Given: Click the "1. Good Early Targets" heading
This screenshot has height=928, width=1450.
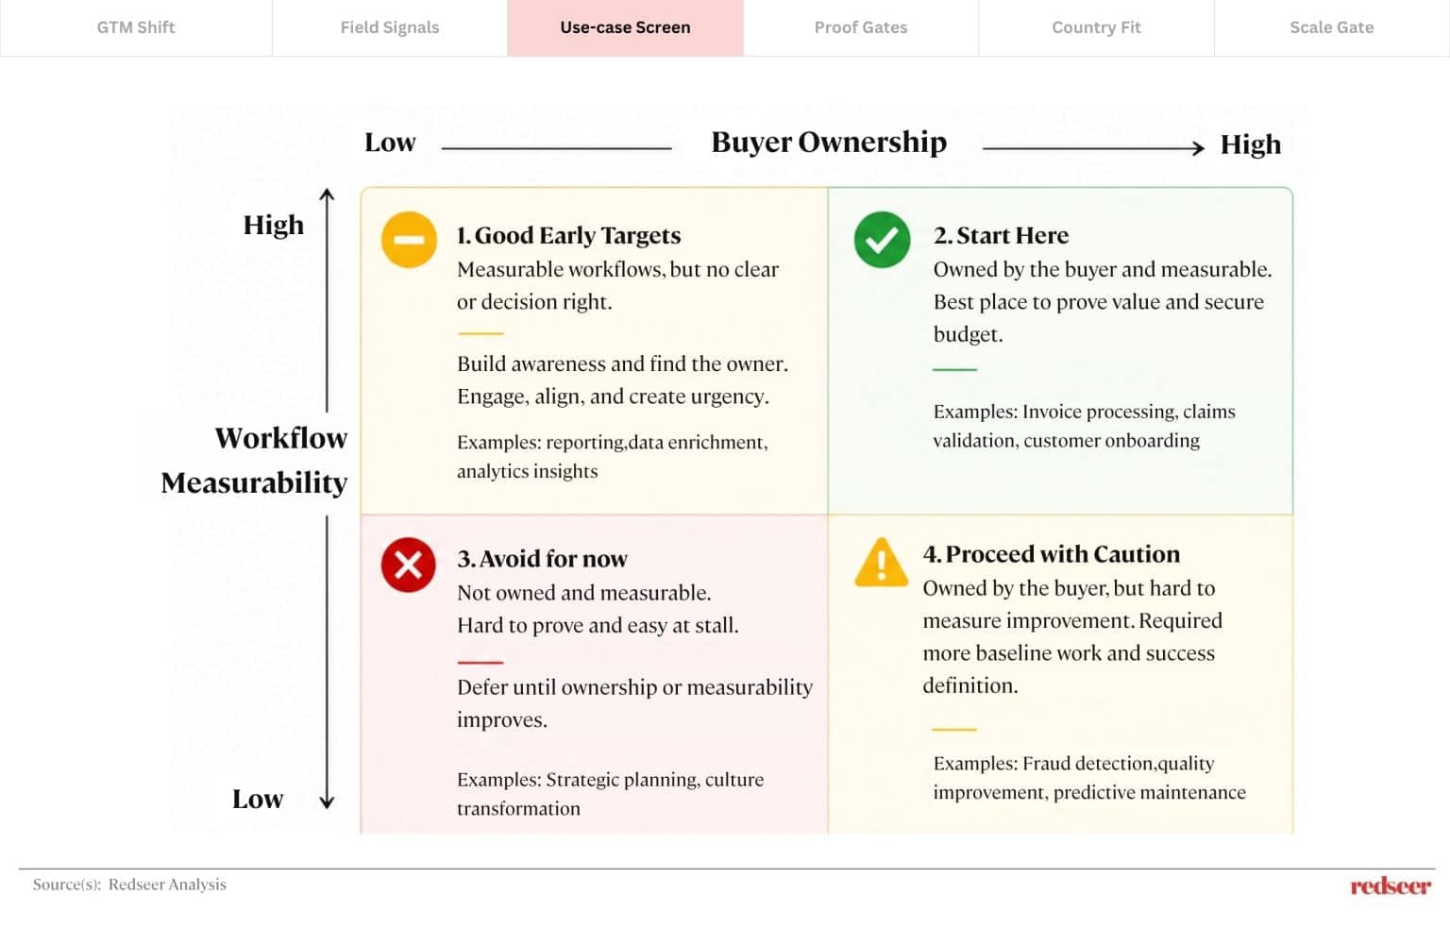Looking at the screenshot, I should (x=568, y=235).
